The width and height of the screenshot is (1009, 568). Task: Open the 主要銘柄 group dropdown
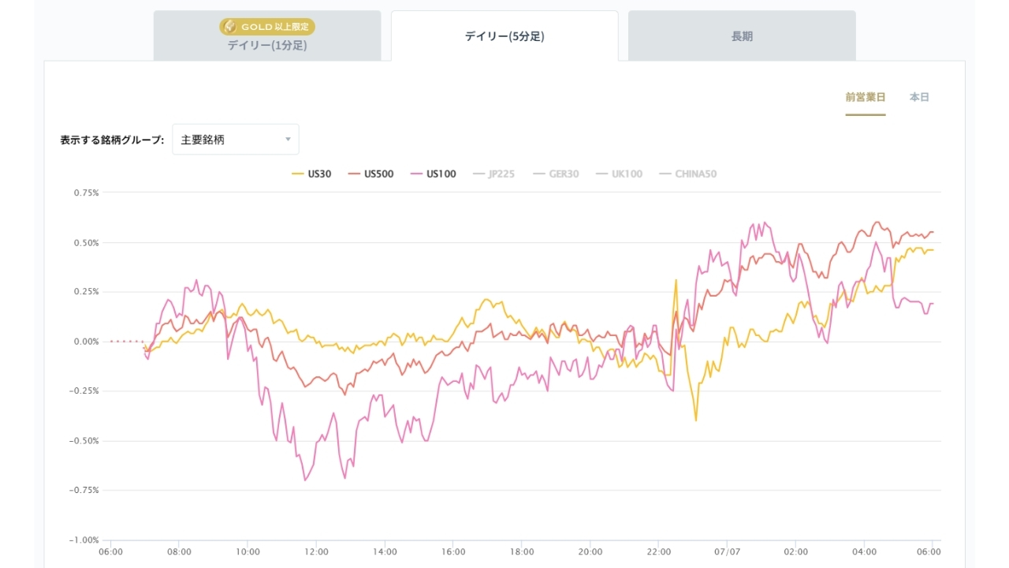coord(236,140)
